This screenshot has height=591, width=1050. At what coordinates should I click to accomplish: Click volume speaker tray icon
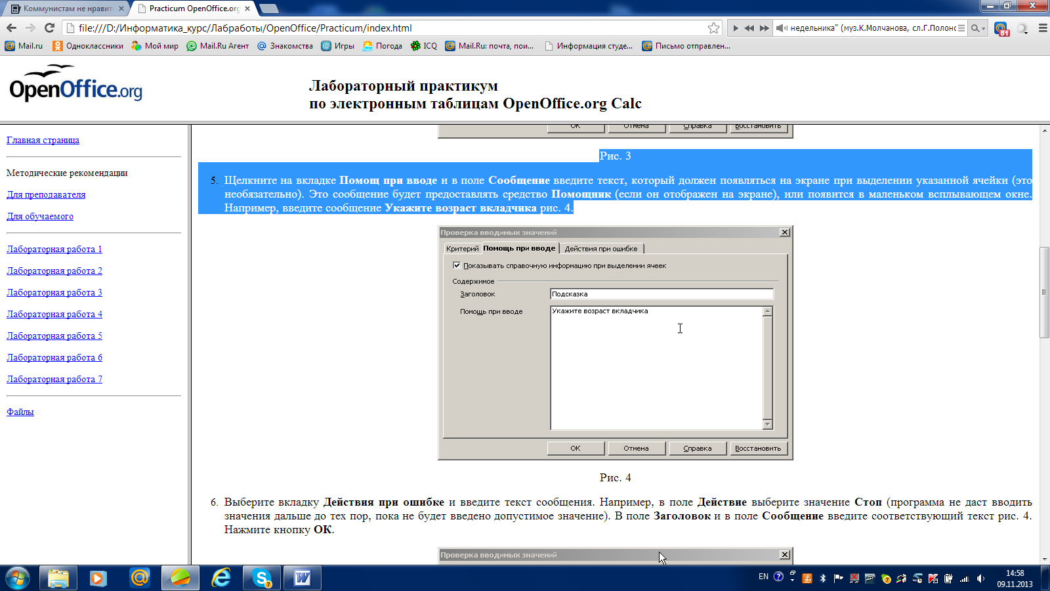980,579
